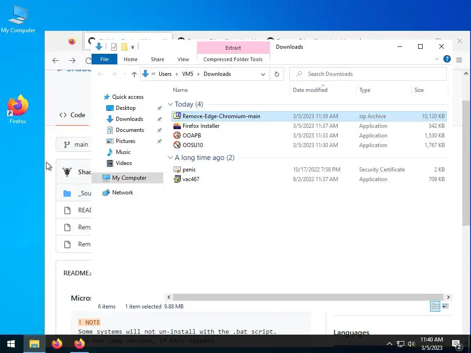Click the Refresh button in address bar

(276, 74)
